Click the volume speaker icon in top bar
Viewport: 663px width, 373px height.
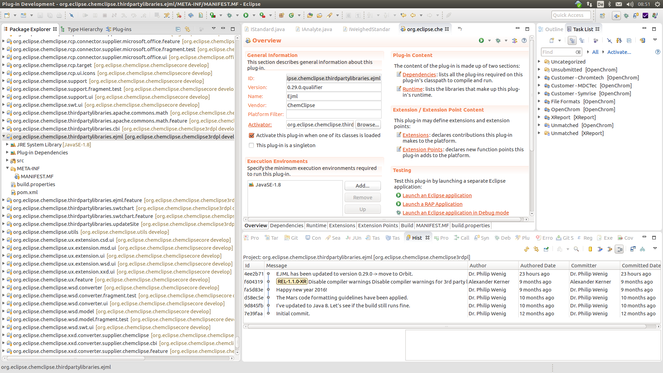(630, 4)
